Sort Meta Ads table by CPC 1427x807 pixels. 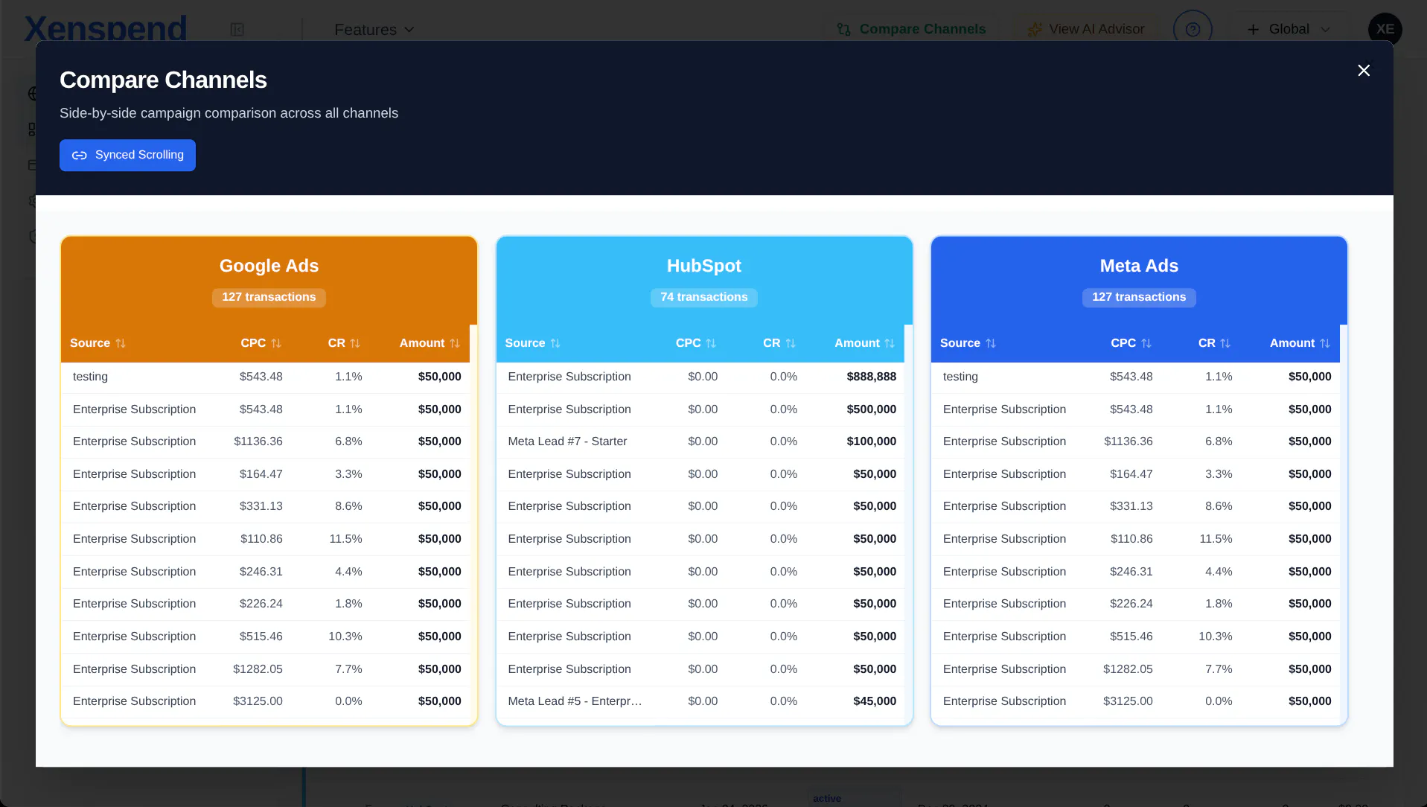tap(1131, 343)
